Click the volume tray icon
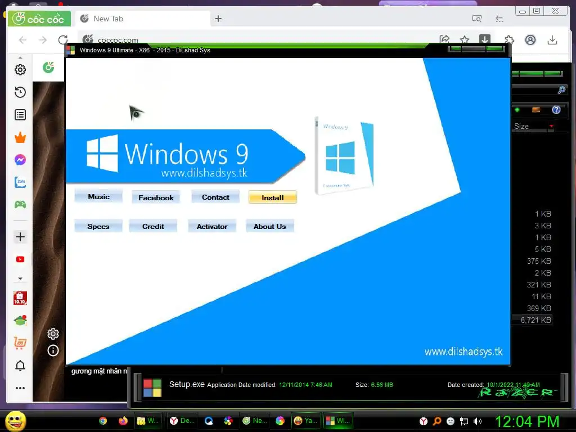This screenshot has height=432, width=576. click(478, 421)
